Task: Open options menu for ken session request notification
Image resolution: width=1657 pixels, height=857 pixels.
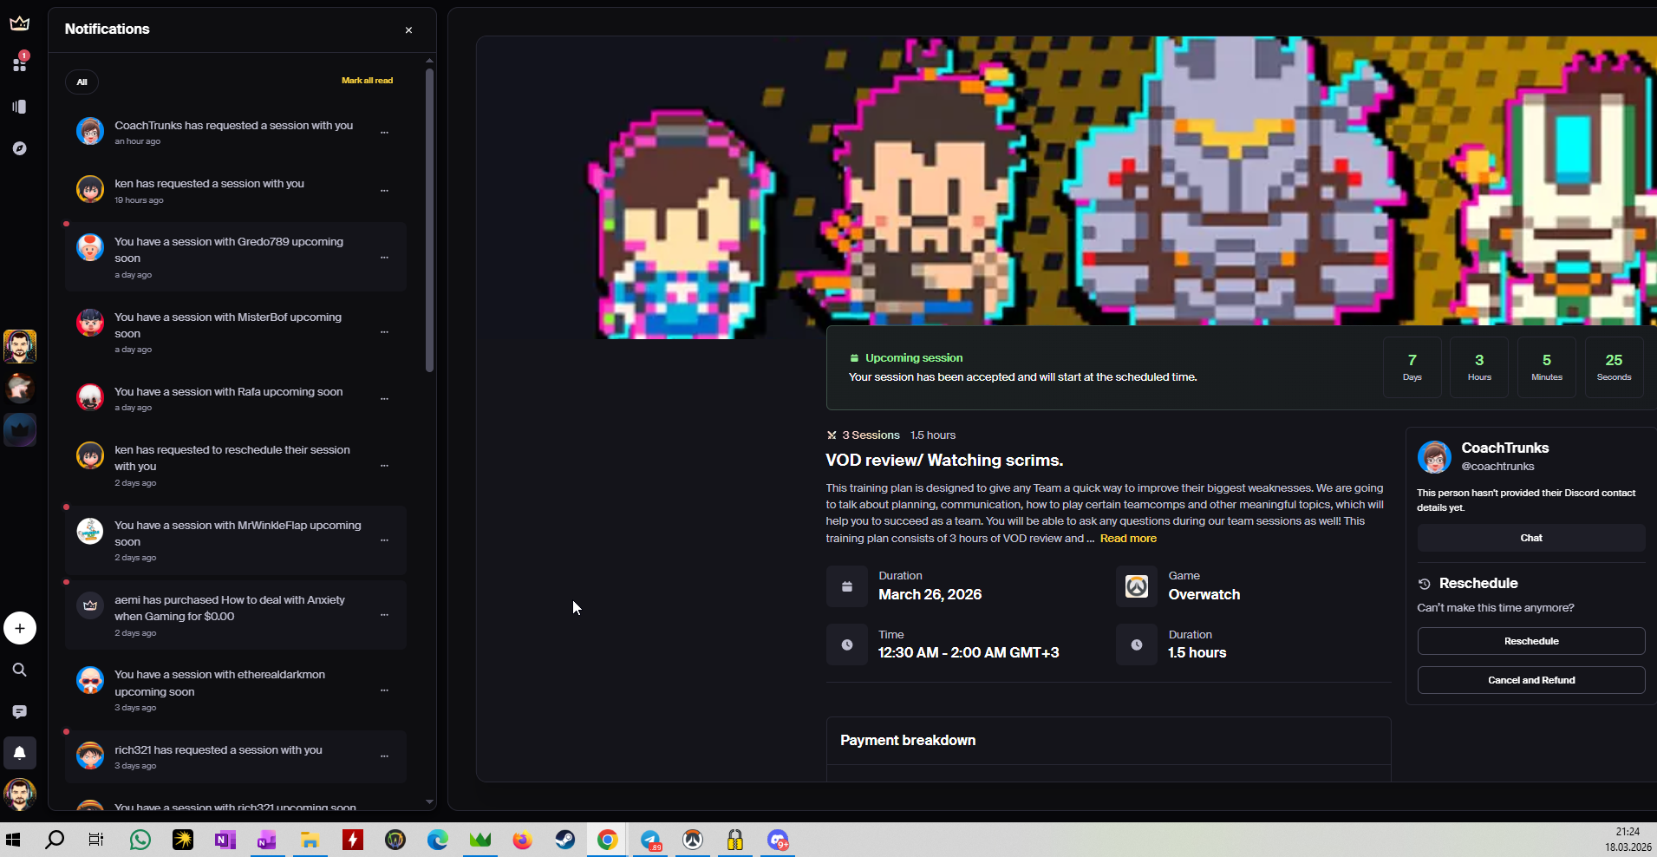Action: pos(384,191)
